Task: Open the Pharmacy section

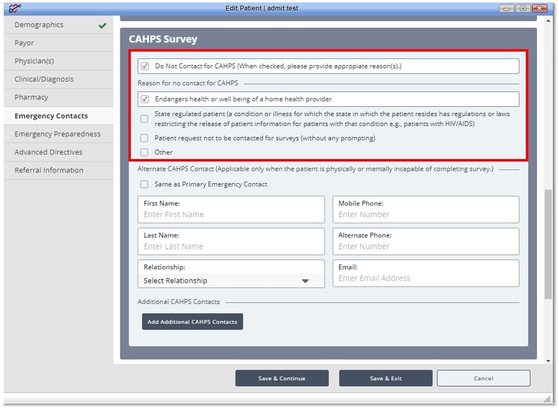Action: (31, 98)
